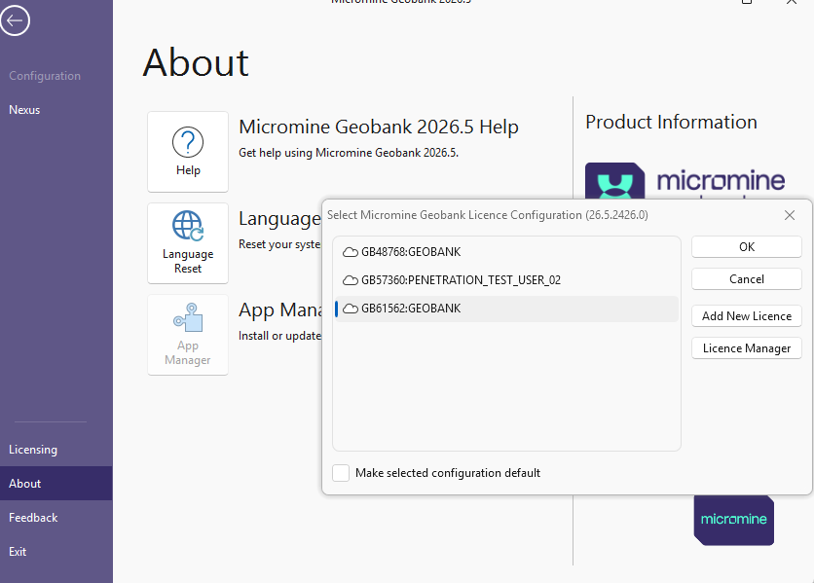Select the About sidebar item

tap(56, 484)
